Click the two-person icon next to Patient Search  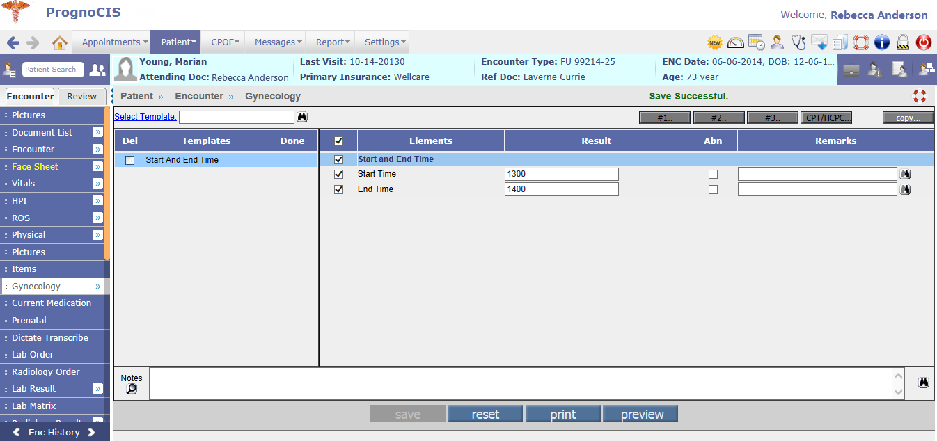98,70
